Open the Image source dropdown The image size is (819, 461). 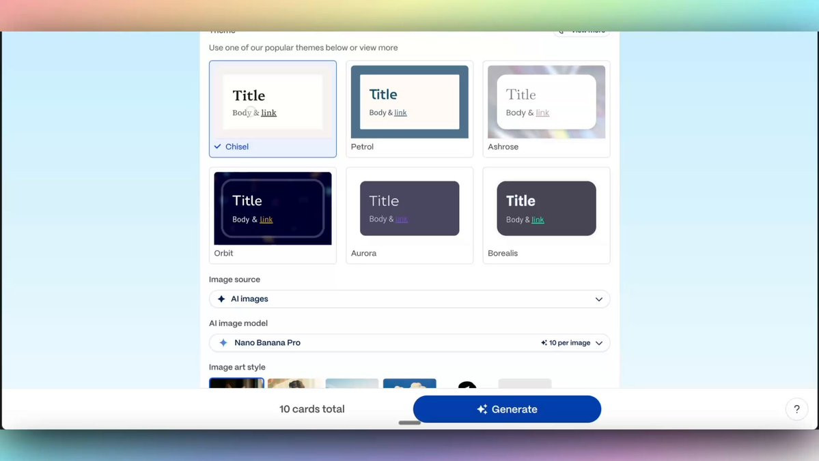pos(410,299)
